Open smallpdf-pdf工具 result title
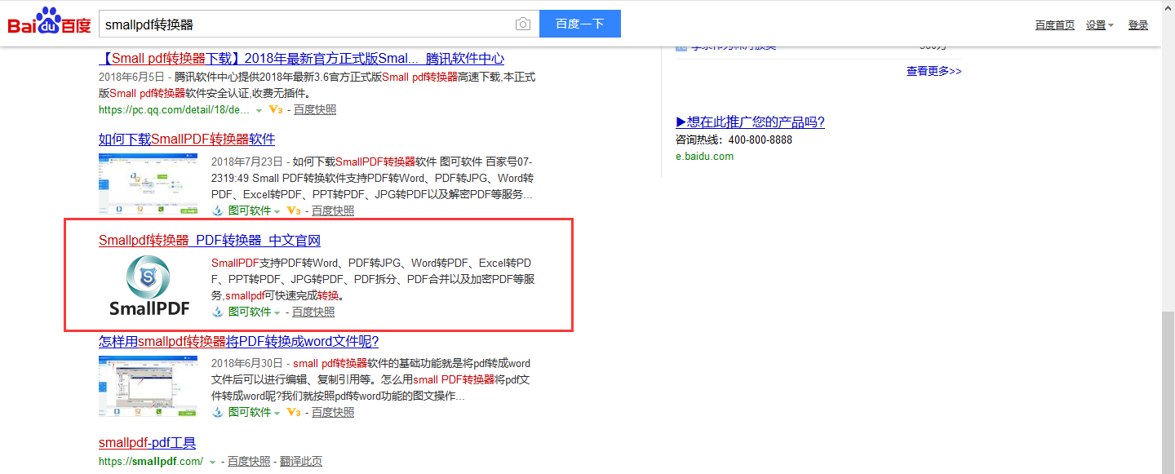The width and height of the screenshot is (1175, 474). tap(148, 443)
